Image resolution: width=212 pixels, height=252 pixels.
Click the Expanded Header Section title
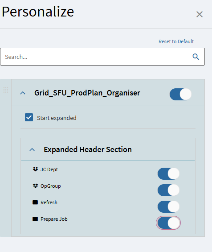[x=88, y=149]
